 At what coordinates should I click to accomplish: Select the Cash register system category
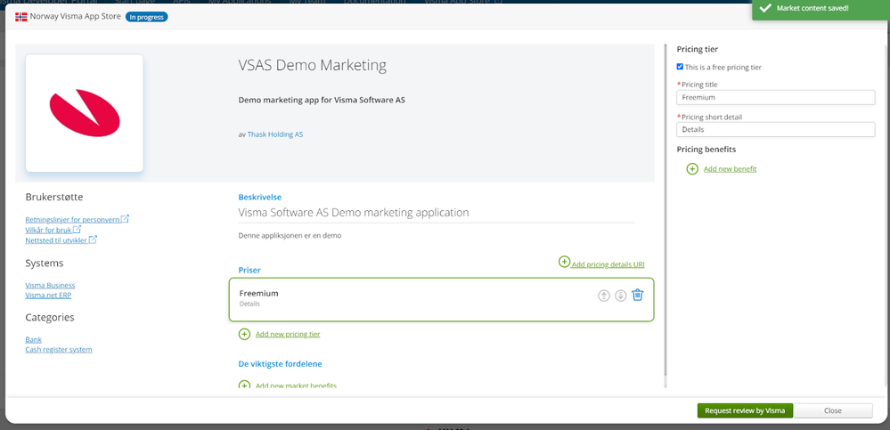pos(59,350)
